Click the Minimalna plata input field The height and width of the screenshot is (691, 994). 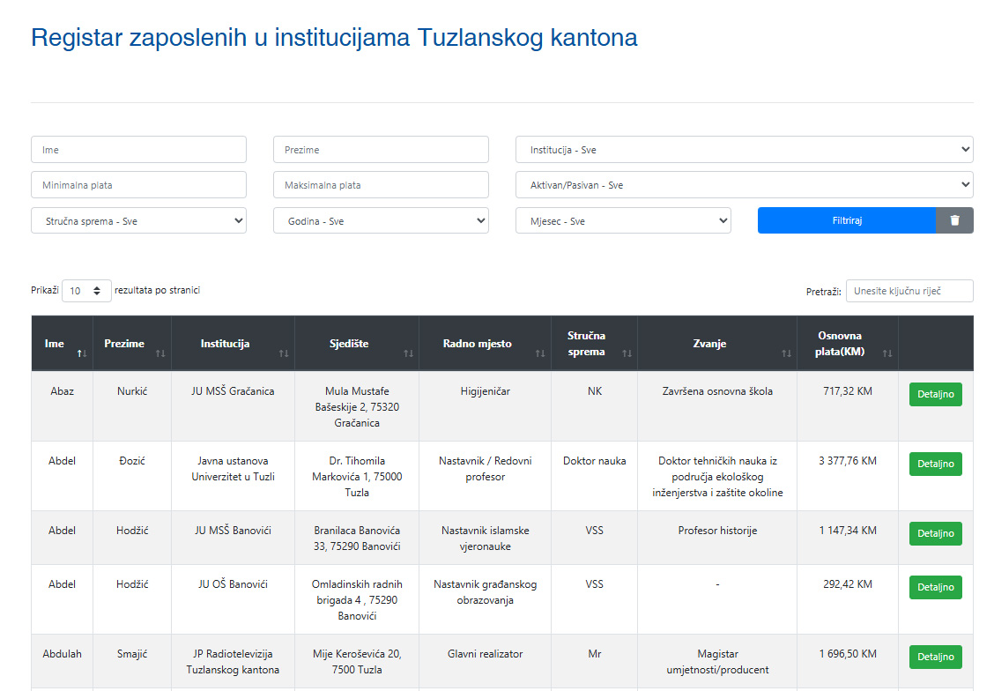138,184
